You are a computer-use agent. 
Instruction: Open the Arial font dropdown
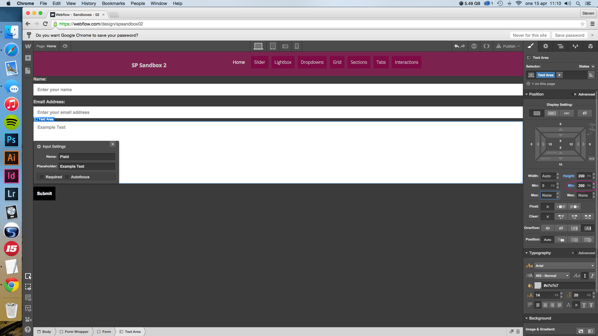[x=564, y=266]
